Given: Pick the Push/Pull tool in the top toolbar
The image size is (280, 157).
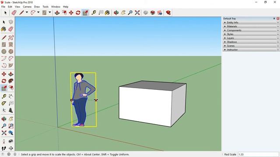Looking at the screenshot, I should pos(57,13).
